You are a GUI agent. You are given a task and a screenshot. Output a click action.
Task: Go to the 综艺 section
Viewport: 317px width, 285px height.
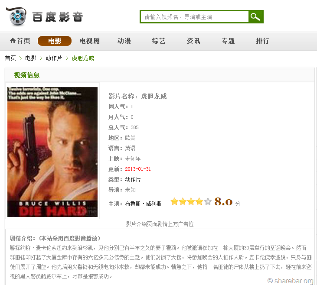(x=159, y=41)
